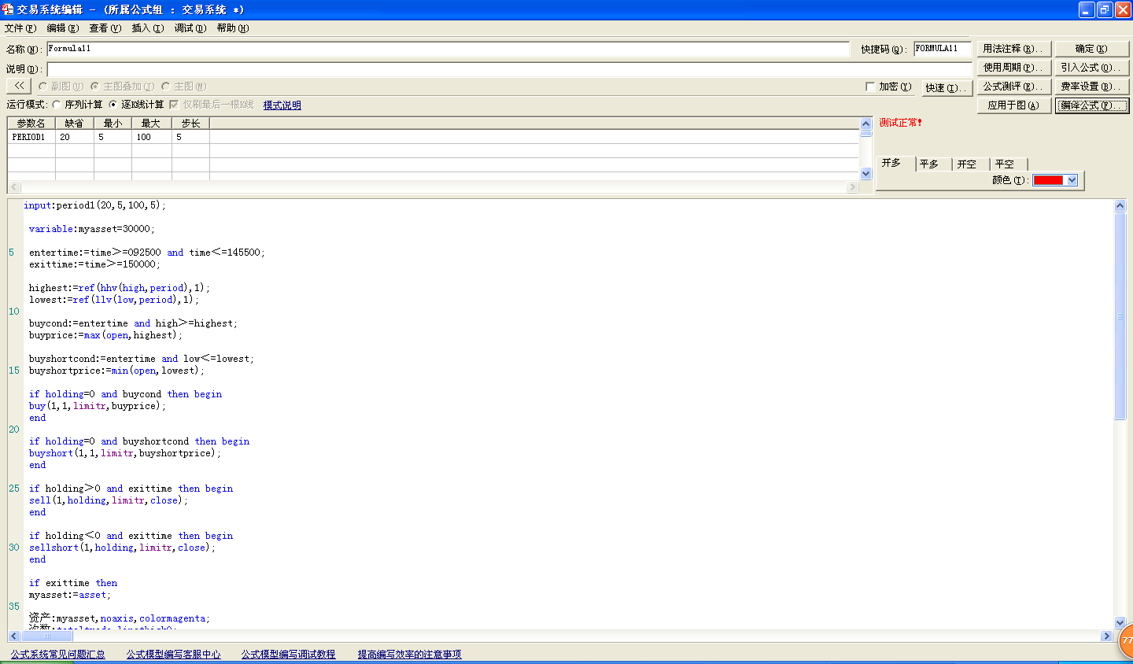The width and height of the screenshot is (1133, 664).
Task: Click parameter table scroll down arrow
Action: [x=866, y=174]
